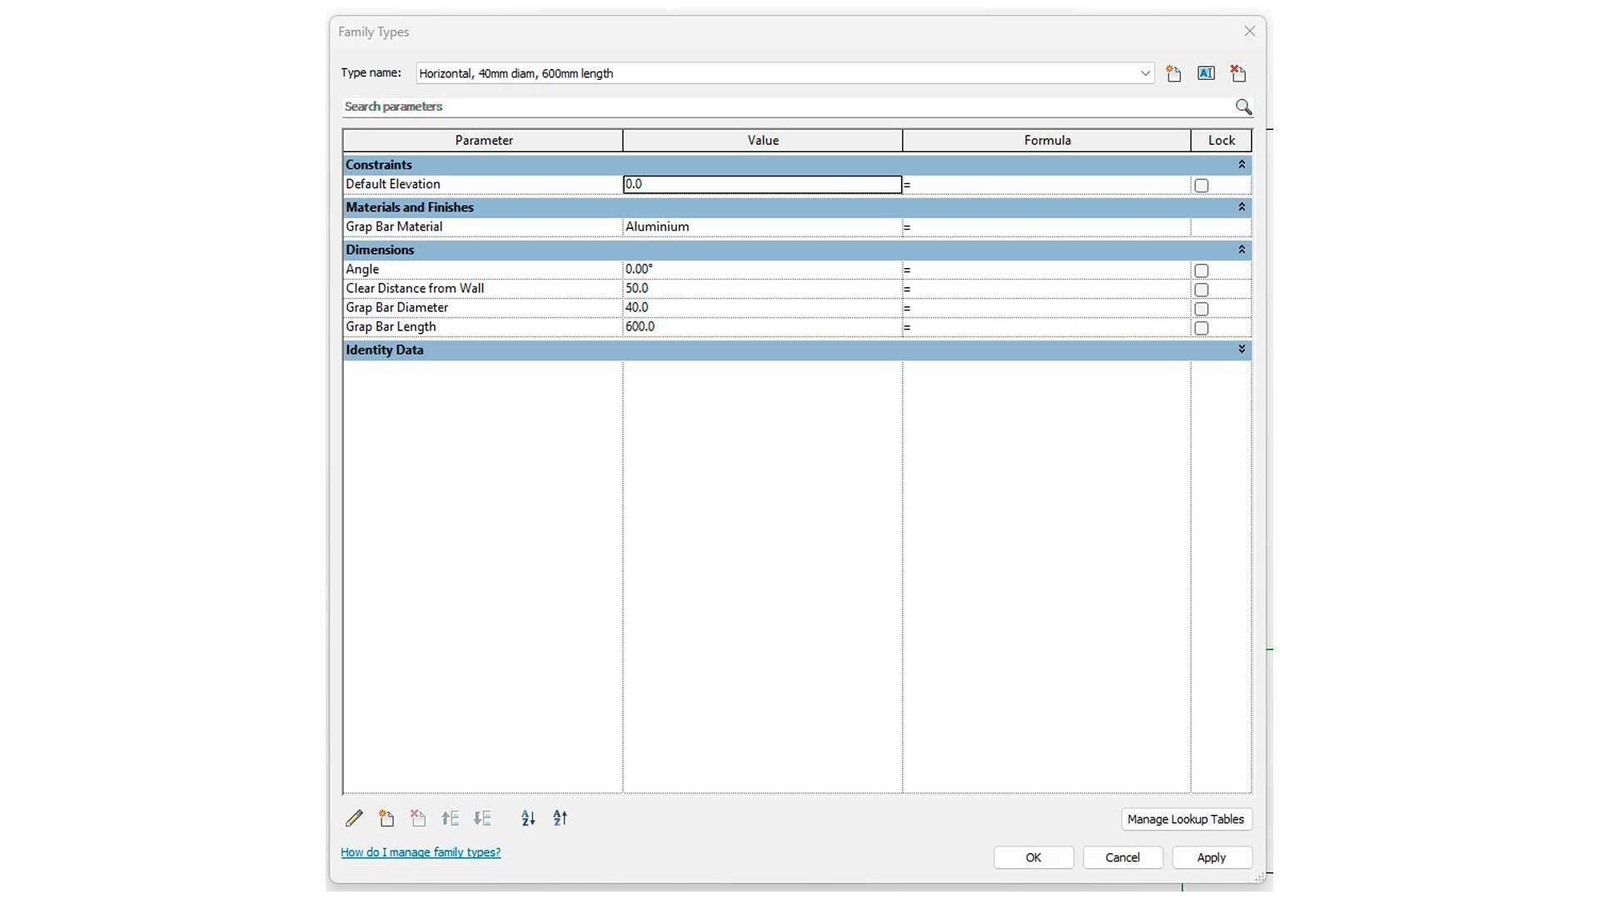Click the Rename Type icon
The height and width of the screenshot is (899, 1599).
tap(1206, 73)
